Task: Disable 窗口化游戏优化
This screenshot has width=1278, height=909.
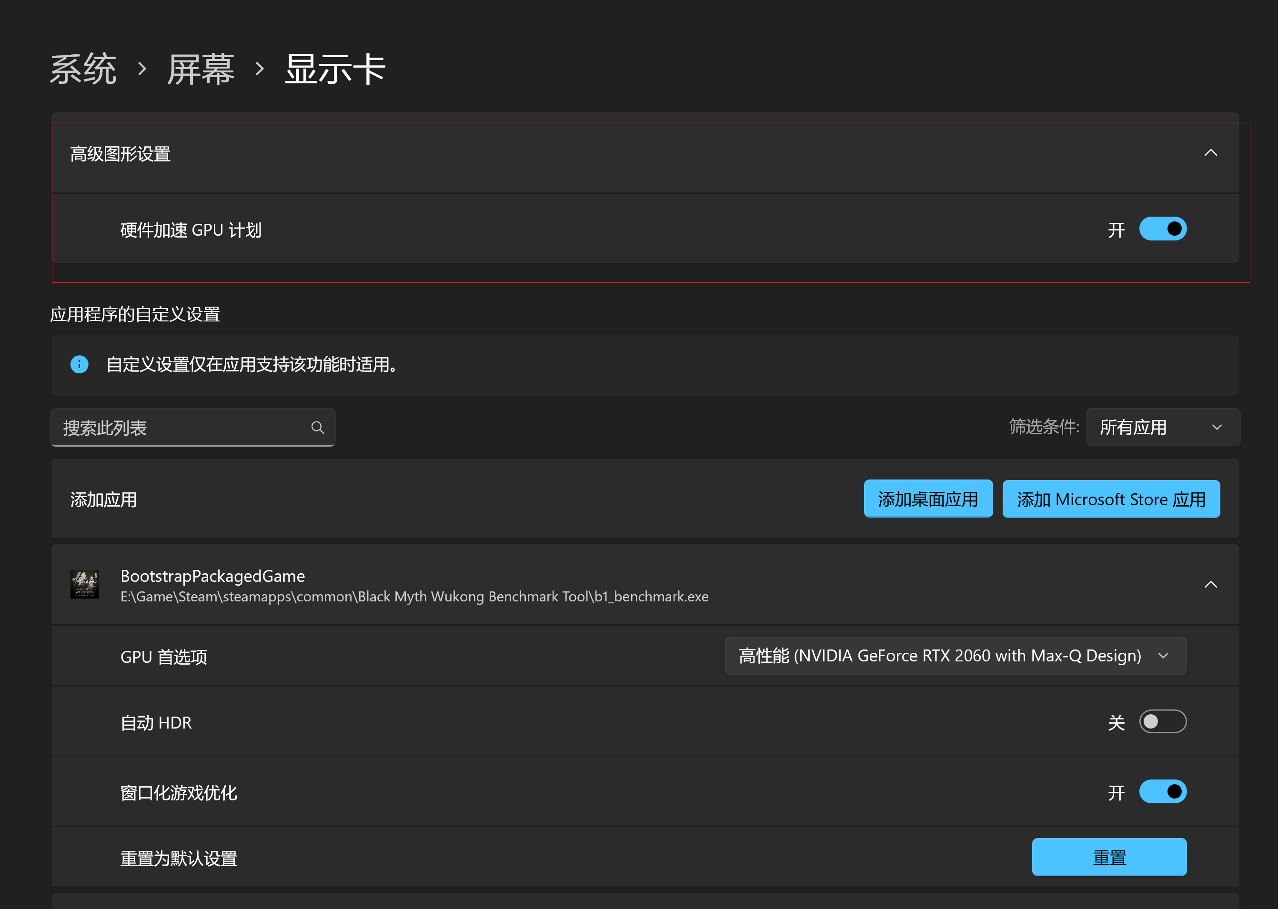Action: click(1163, 792)
